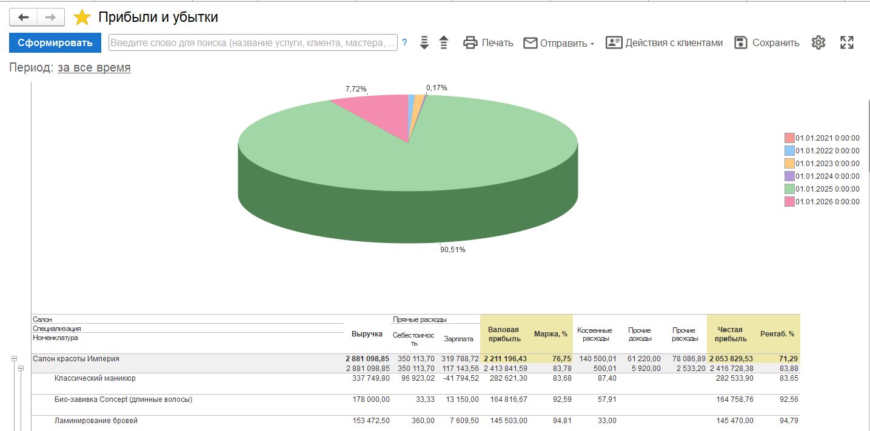Click green 01.01.2025 legend swatch

point(789,189)
